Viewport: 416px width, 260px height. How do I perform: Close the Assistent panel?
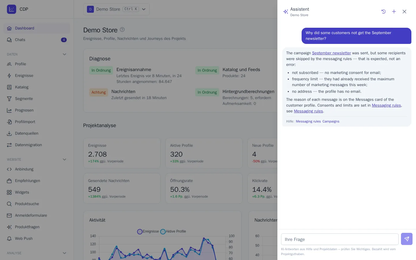404,12
